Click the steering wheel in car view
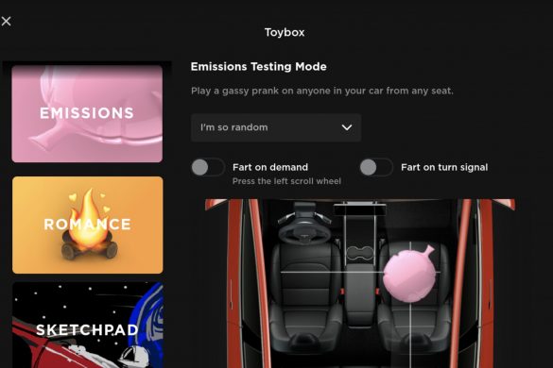 coord(304,231)
